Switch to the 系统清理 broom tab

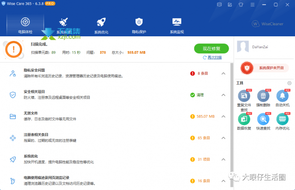point(64,25)
